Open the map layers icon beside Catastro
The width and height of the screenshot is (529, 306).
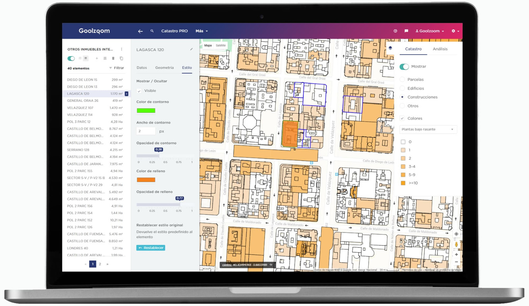point(390,48)
